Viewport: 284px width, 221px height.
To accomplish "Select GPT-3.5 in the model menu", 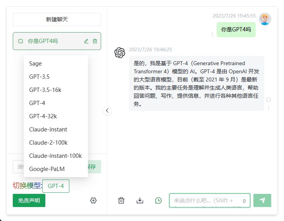I will coord(56,77).
